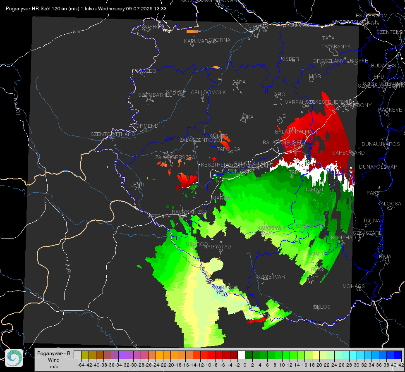Select the cyan swatch between 28 and 30
Viewport: 405px width, 372px height.
coord(353,355)
